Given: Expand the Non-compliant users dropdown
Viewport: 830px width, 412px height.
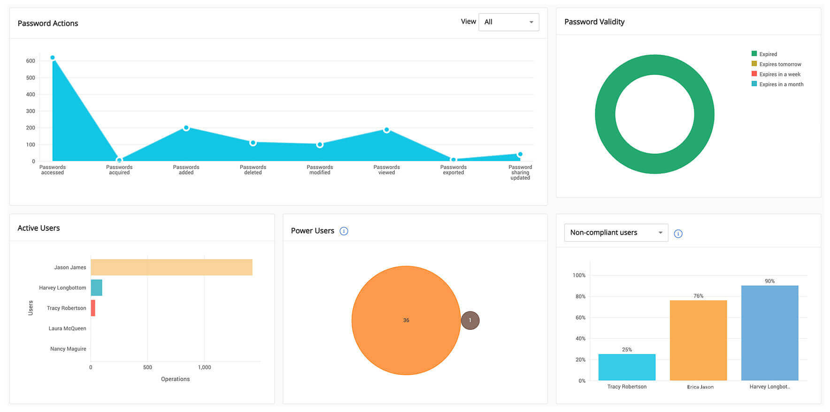Looking at the screenshot, I should point(615,233).
